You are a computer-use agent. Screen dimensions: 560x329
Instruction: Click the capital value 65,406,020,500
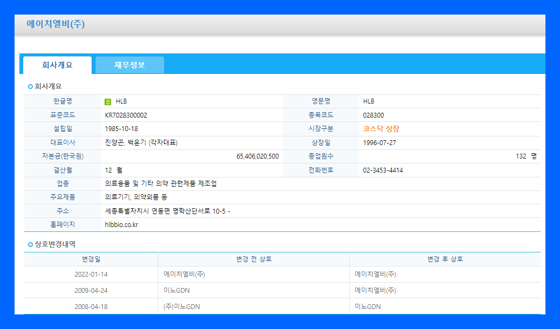pos(258,156)
